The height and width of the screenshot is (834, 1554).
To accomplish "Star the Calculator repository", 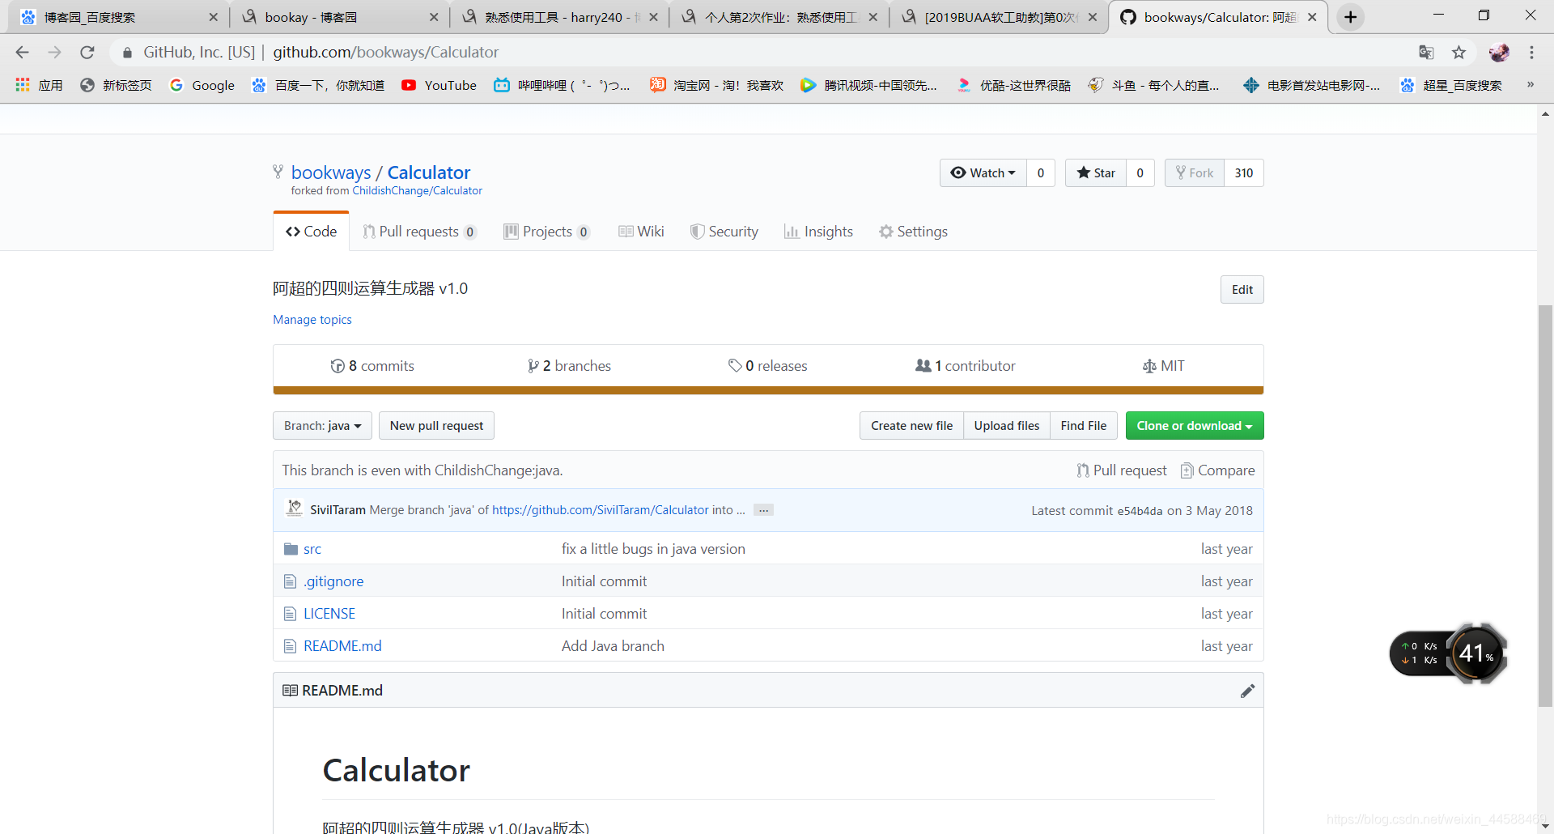I will tap(1096, 172).
